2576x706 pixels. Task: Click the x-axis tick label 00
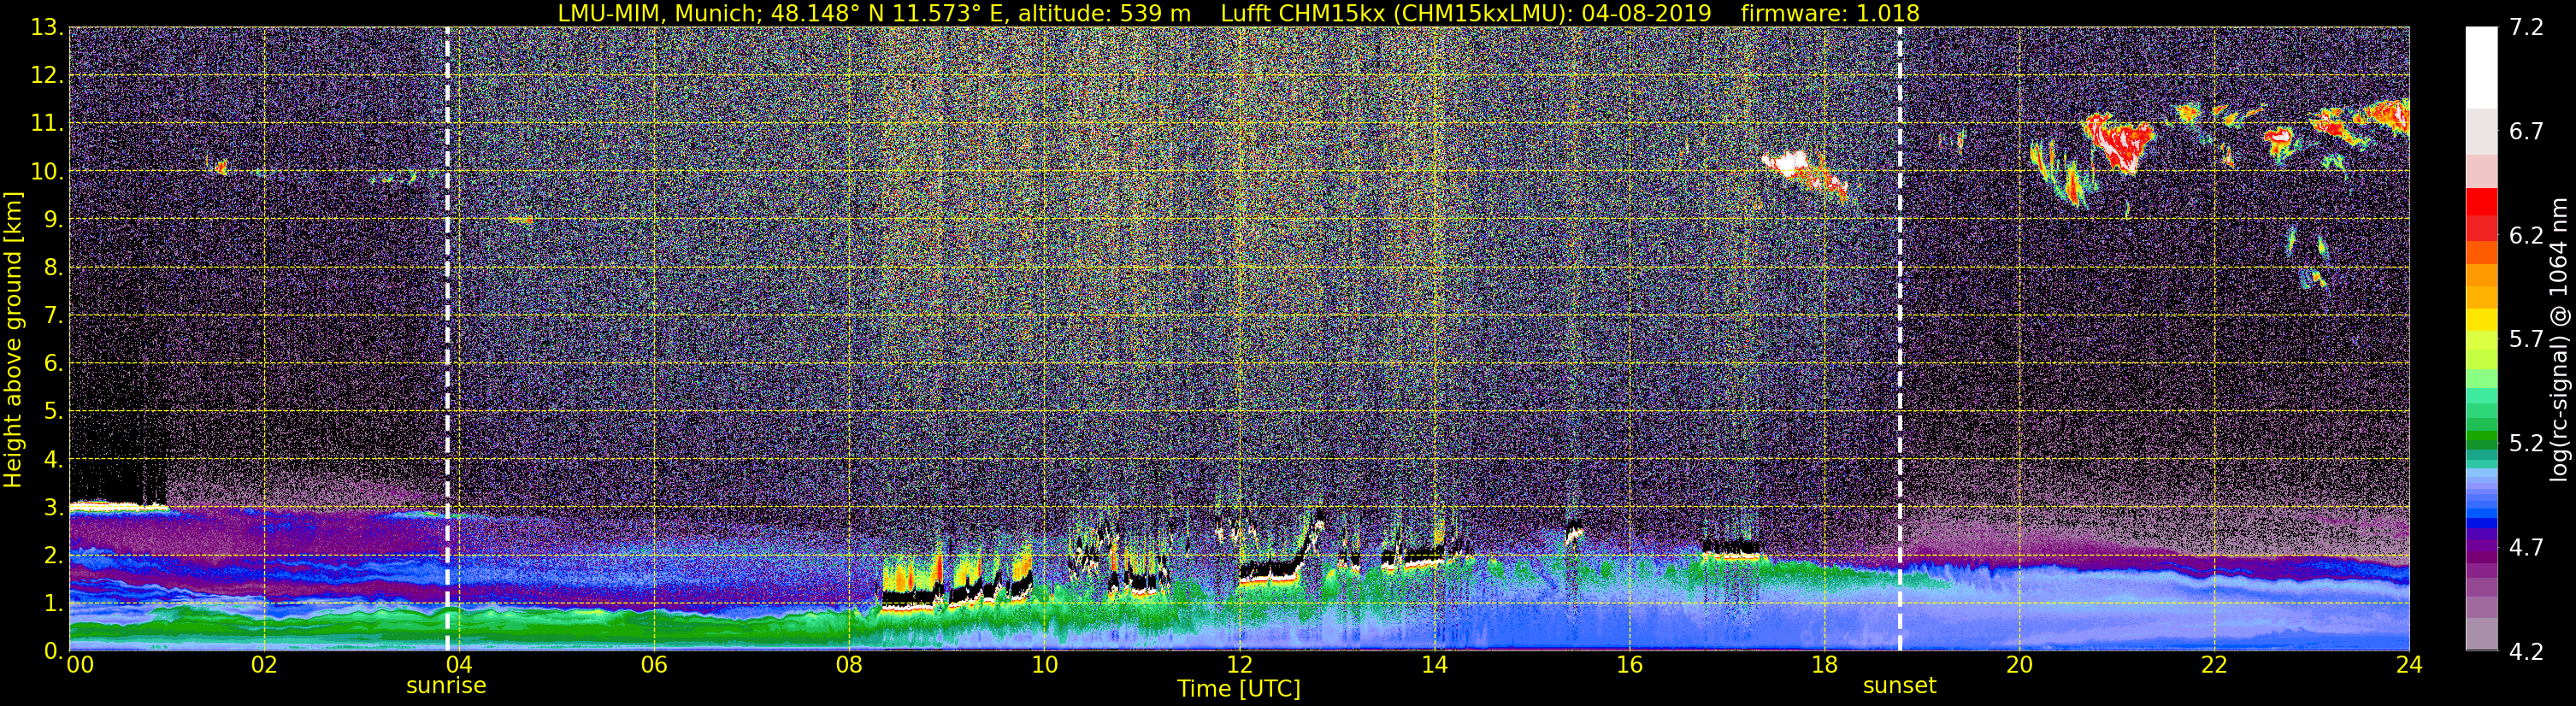(x=80, y=665)
